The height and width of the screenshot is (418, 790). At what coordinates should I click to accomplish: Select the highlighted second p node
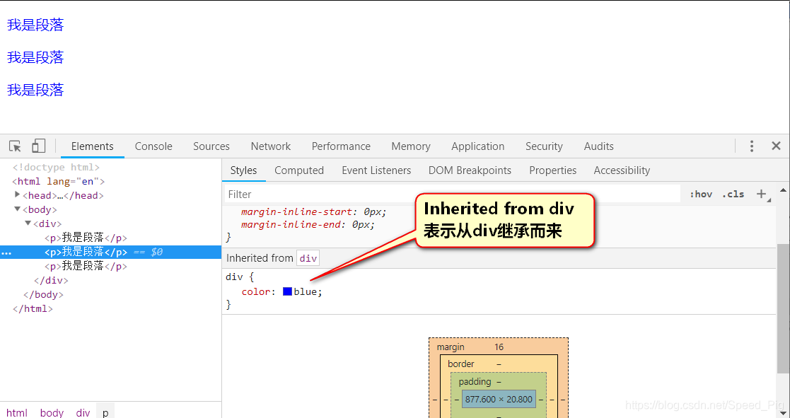tap(110, 252)
